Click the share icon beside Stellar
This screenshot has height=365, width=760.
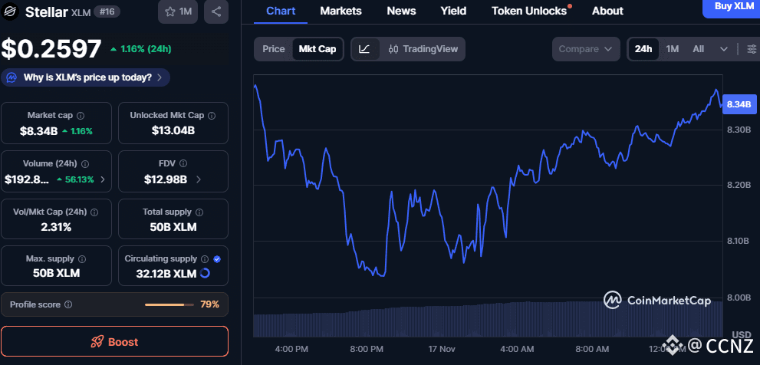click(x=215, y=12)
